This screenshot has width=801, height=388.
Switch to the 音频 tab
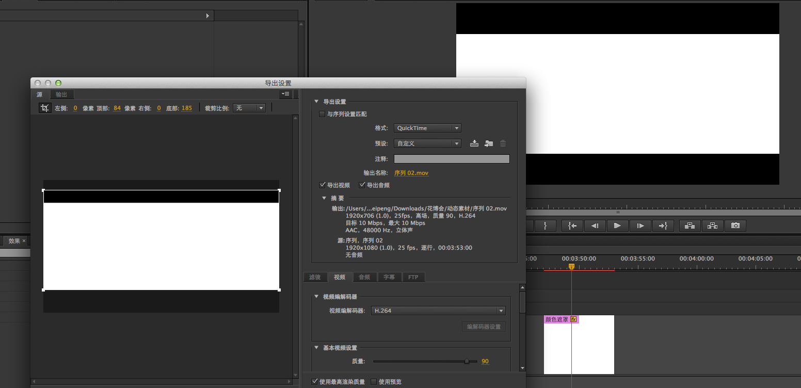coord(364,277)
